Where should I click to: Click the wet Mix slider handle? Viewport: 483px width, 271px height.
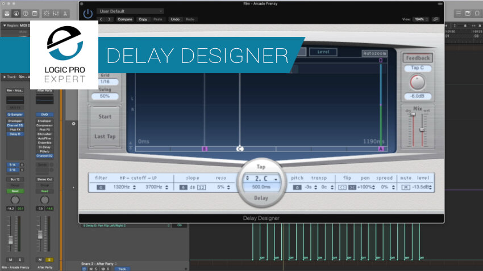[422, 130]
